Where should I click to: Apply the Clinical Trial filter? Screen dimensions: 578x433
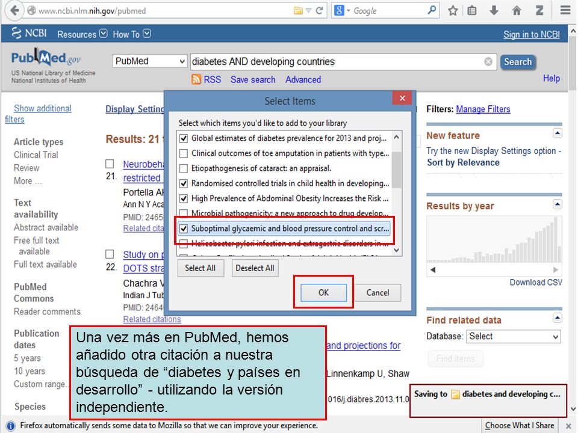pyautogui.click(x=36, y=155)
